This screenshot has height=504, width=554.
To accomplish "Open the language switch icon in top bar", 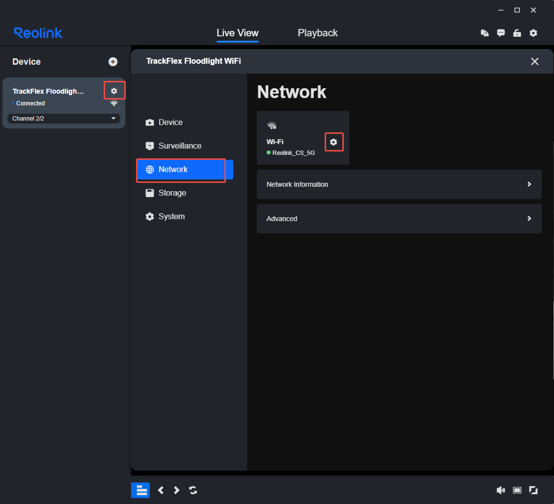I will pos(484,33).
